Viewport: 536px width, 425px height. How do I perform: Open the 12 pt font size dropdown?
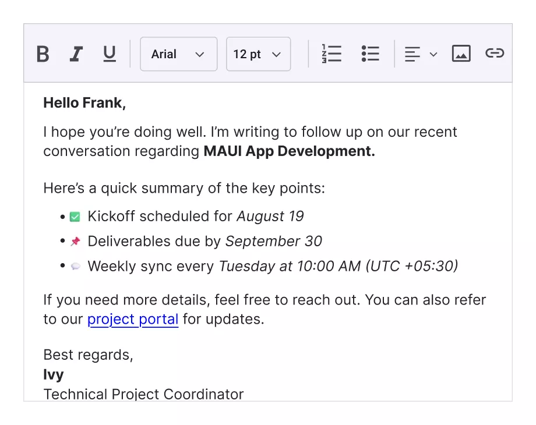click(x=258, y=54)
